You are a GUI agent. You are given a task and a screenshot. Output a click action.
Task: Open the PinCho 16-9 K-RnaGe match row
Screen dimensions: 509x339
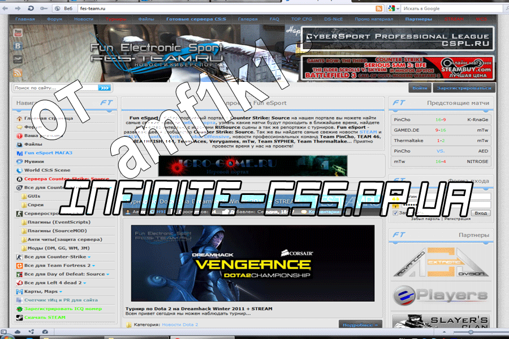pos(441,120)
